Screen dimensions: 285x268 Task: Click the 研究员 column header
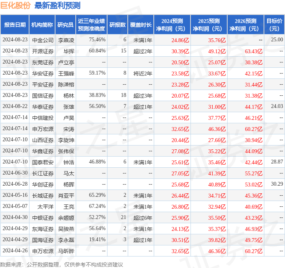[x=65, y=25]
